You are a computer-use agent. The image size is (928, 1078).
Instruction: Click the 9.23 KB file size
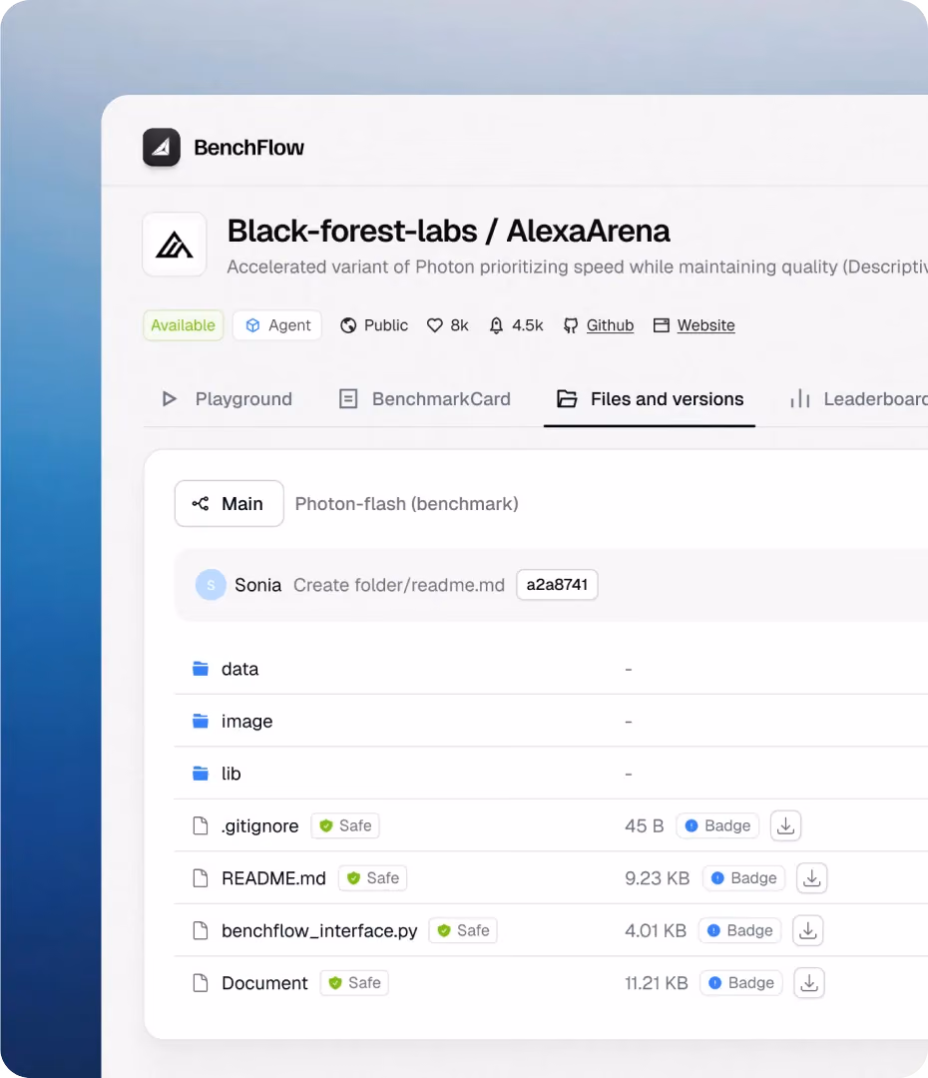pyautogui.click(x=658, y=878)
